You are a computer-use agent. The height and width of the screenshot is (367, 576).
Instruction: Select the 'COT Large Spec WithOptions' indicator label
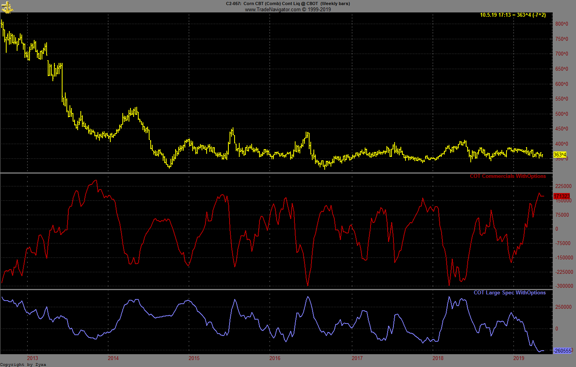click(x=510, y=293)
